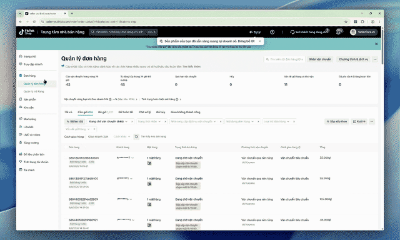The image size is (400, 240).
Task: Click the TikTok Shop logo
Action: pyautogui.click(x=26, y=32)
